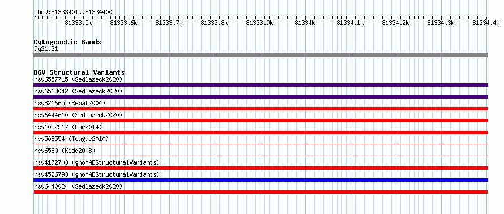Click the red bar for nsv6440024

[x=260, y=192]
